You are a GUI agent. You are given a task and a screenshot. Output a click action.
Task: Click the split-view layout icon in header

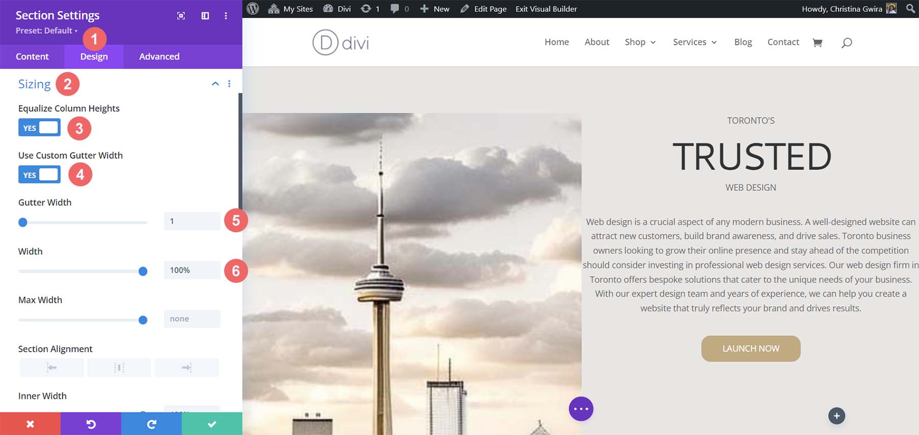pyautogui.click(x=205, y=16)
